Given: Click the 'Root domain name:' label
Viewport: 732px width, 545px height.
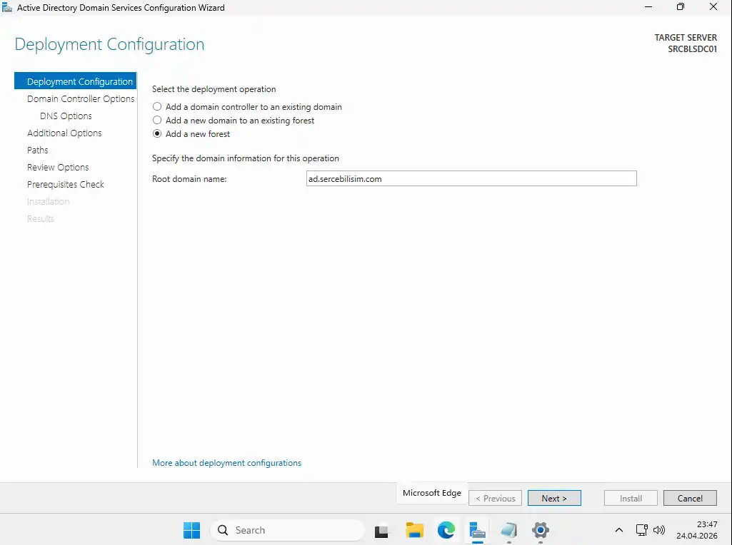Looking at the screenshot, I should click(189, 179).
